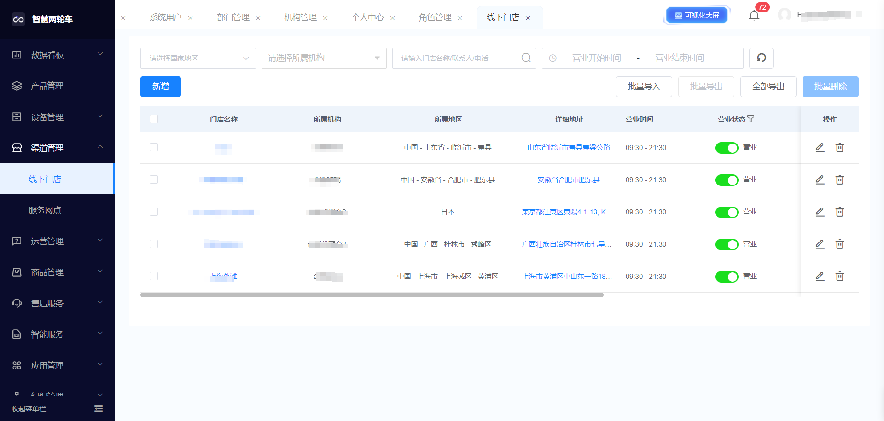This screenshot has height=421, width=884.
Task: Delete the Japan store row
Action: click(x=840, y=212)
